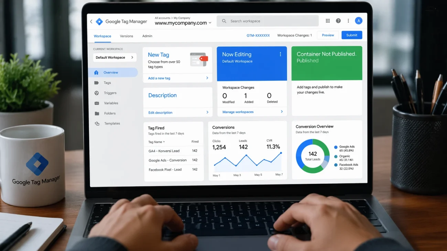Click the Fired column header
The width and height of the screenshot is (447, 251).
tap(195, 142)
